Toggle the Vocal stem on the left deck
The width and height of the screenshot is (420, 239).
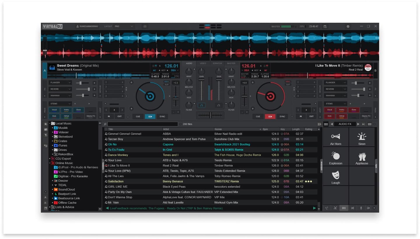(54, 110)
